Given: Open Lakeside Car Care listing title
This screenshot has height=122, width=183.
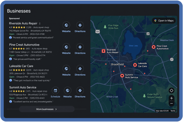Looking at the screenshot, I should pos(21,66).
